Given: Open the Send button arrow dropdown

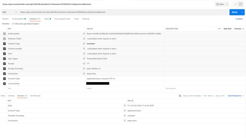Looking at the screenshot, I should 242,12.
